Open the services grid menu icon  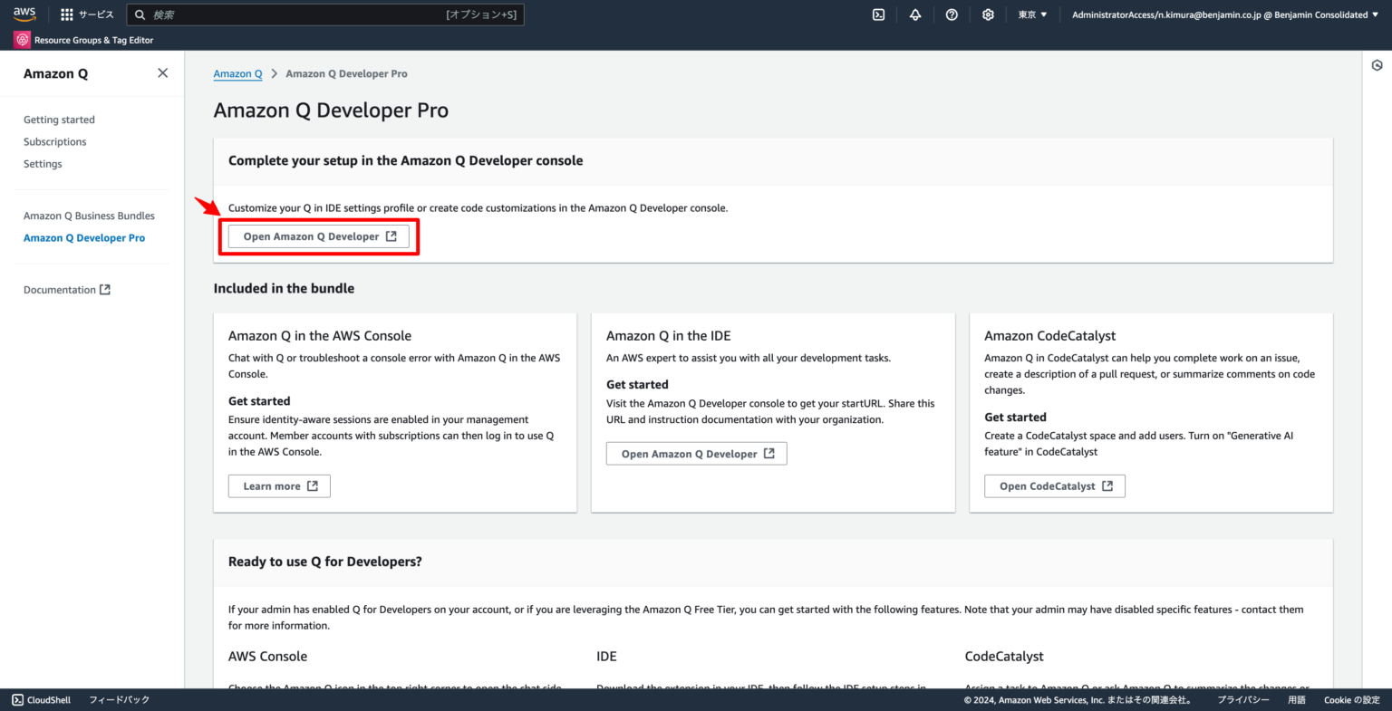pyautogui.click(x=67, y=14)
